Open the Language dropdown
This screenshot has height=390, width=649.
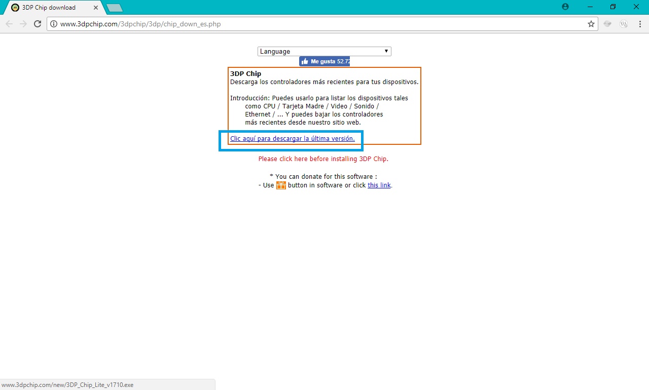click(324, 51)
